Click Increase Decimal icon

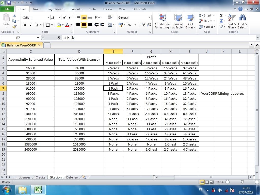(143, 25)
